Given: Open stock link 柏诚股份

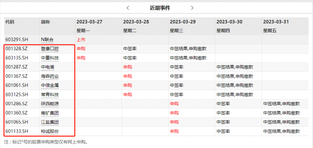Looking at the screenshot, I should coord(50,131).
